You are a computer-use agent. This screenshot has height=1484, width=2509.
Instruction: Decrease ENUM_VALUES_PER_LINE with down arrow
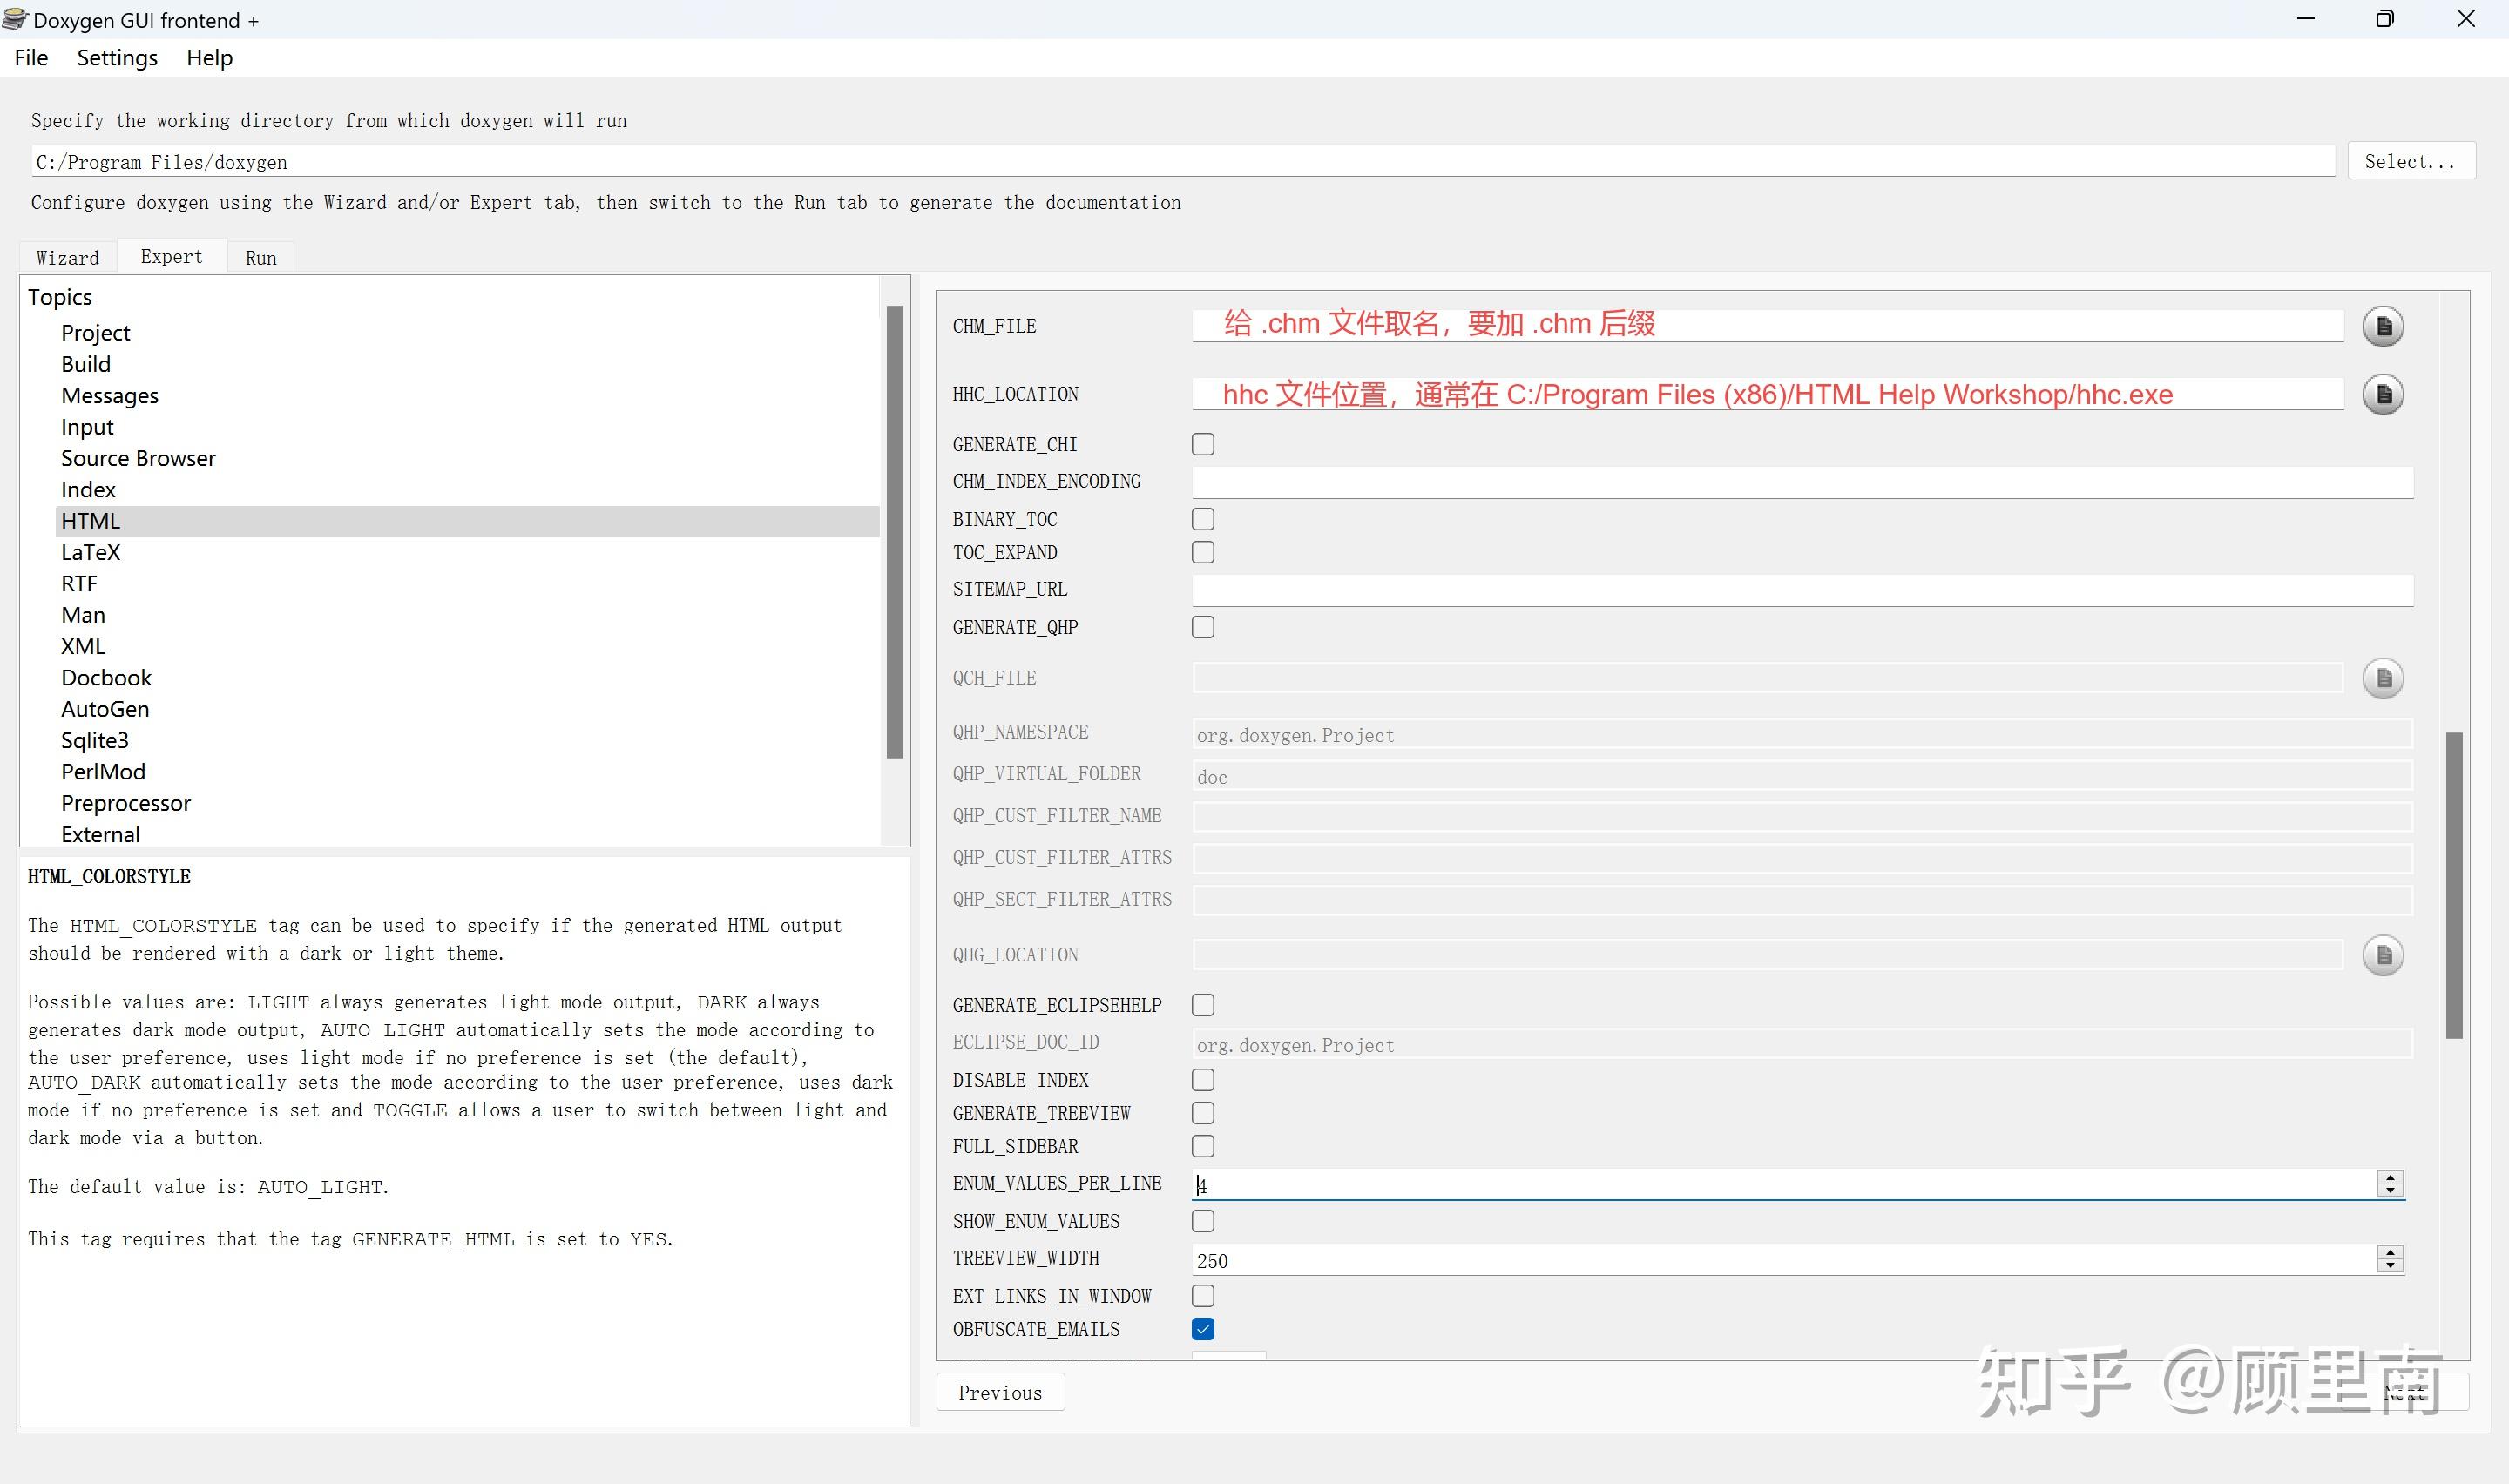(2390, 1190)
